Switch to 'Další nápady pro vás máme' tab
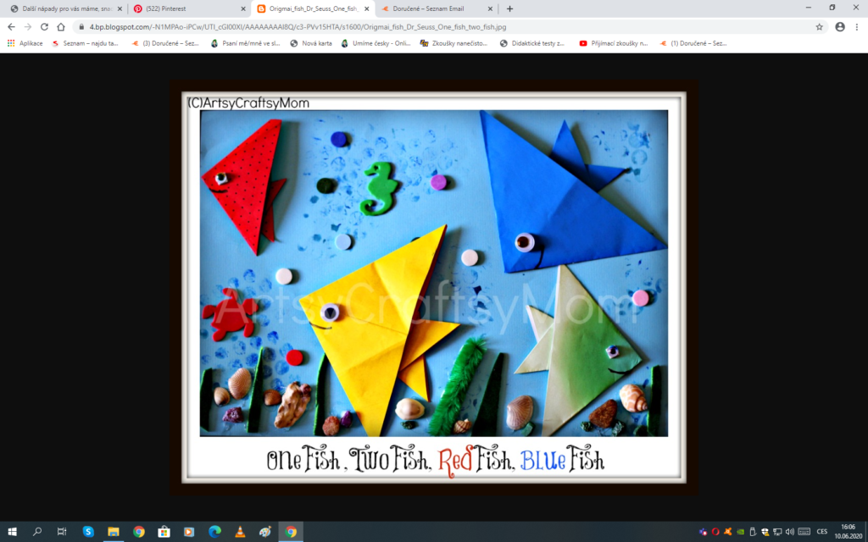The height and width of the screenshot is (542, 868). [65, 8]
